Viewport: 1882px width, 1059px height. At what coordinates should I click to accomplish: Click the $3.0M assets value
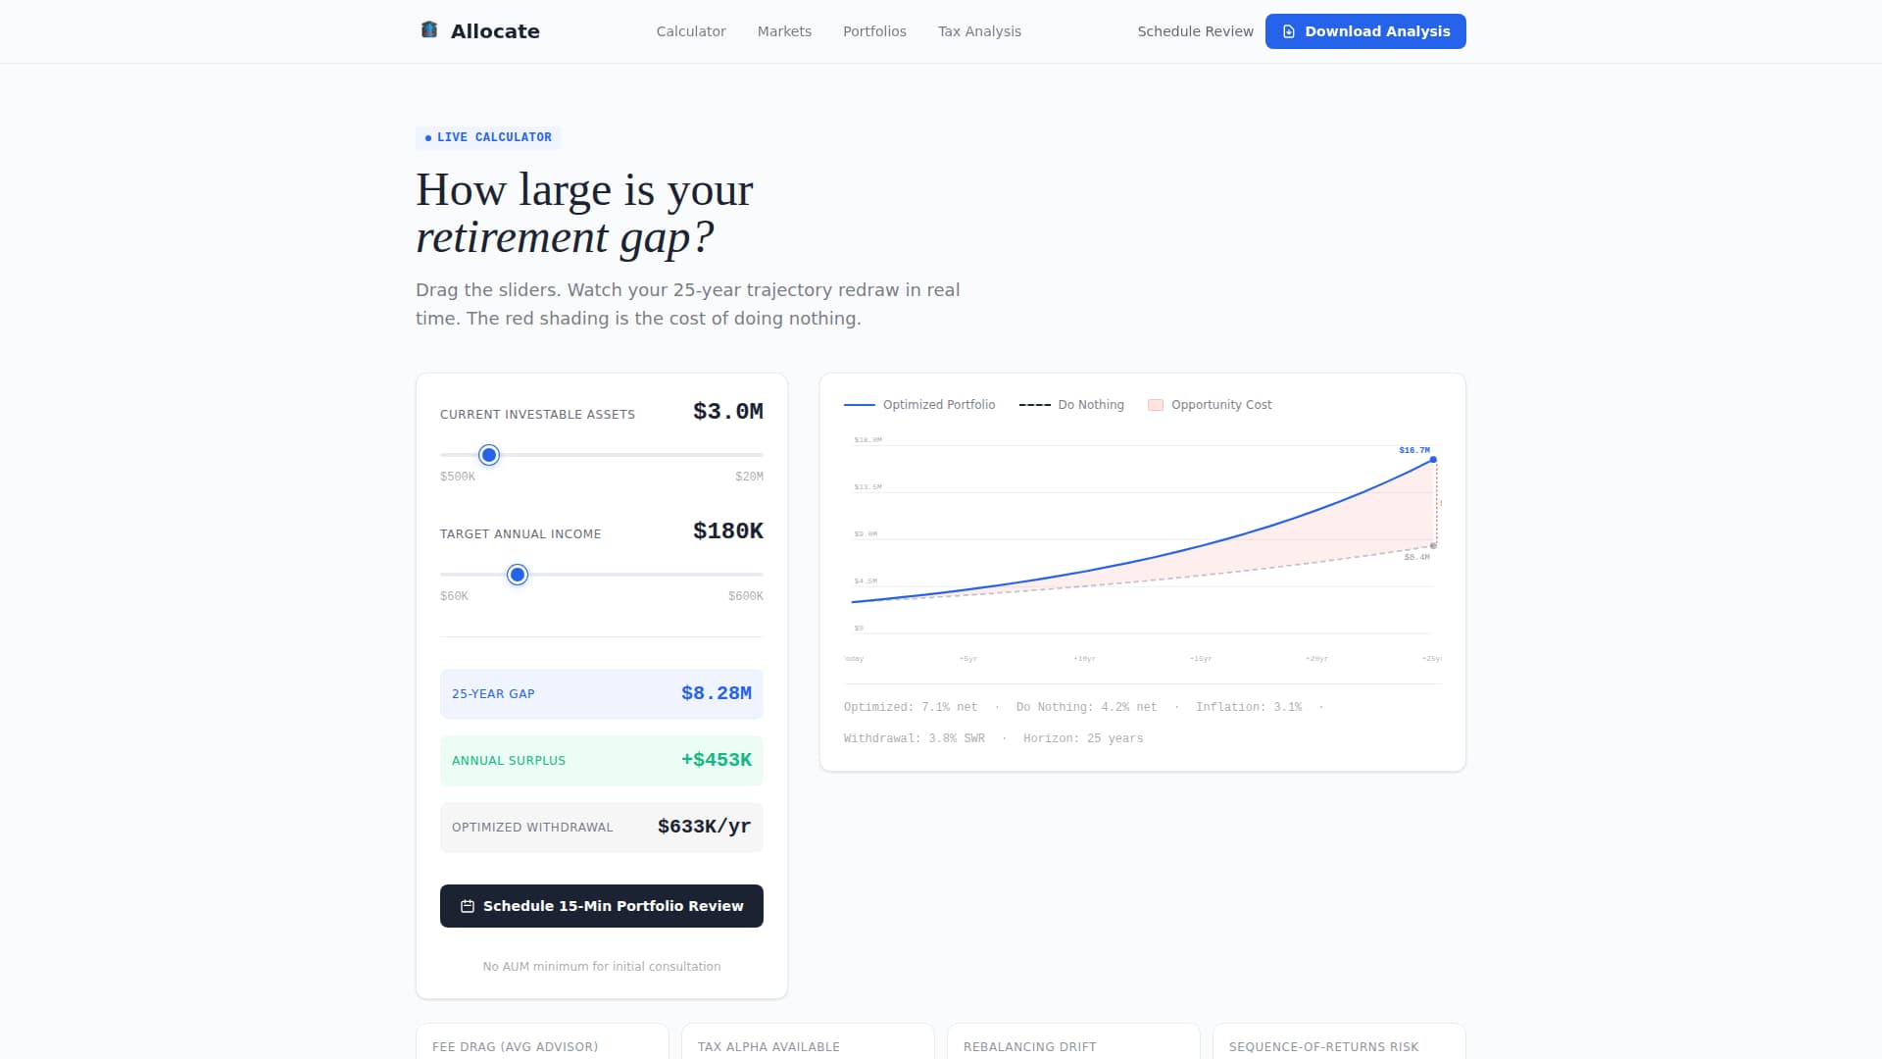click(728, 412)
